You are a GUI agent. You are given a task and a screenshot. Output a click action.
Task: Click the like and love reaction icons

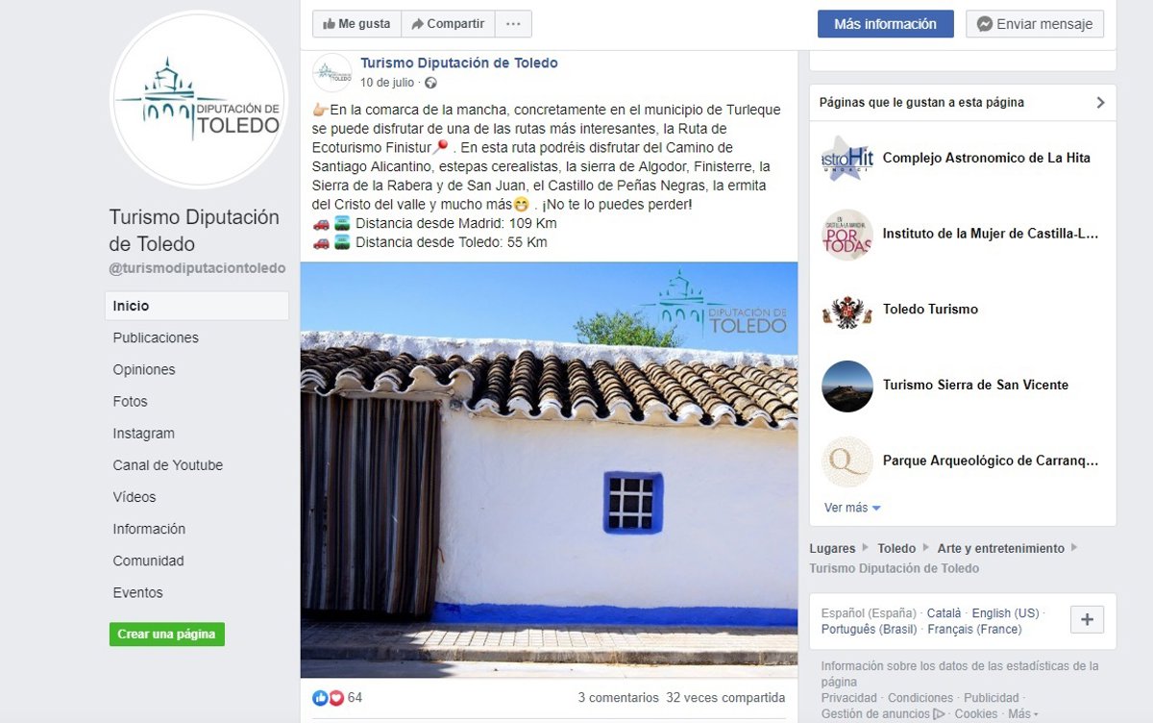[x=328, y=698]
